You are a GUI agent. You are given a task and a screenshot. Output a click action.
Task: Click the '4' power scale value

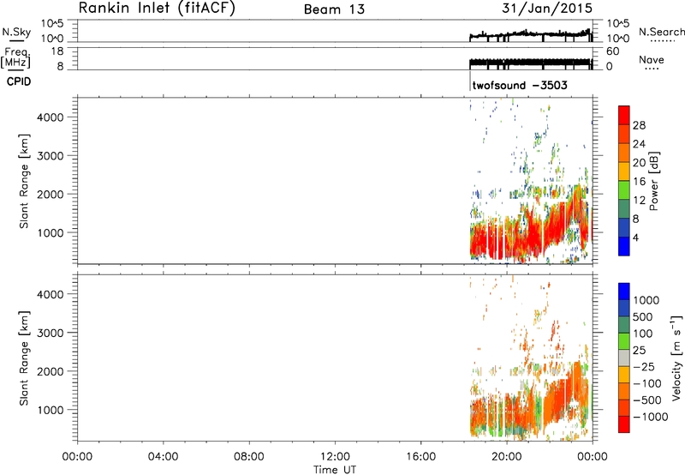pyautogui.click(x=635, y=237)
